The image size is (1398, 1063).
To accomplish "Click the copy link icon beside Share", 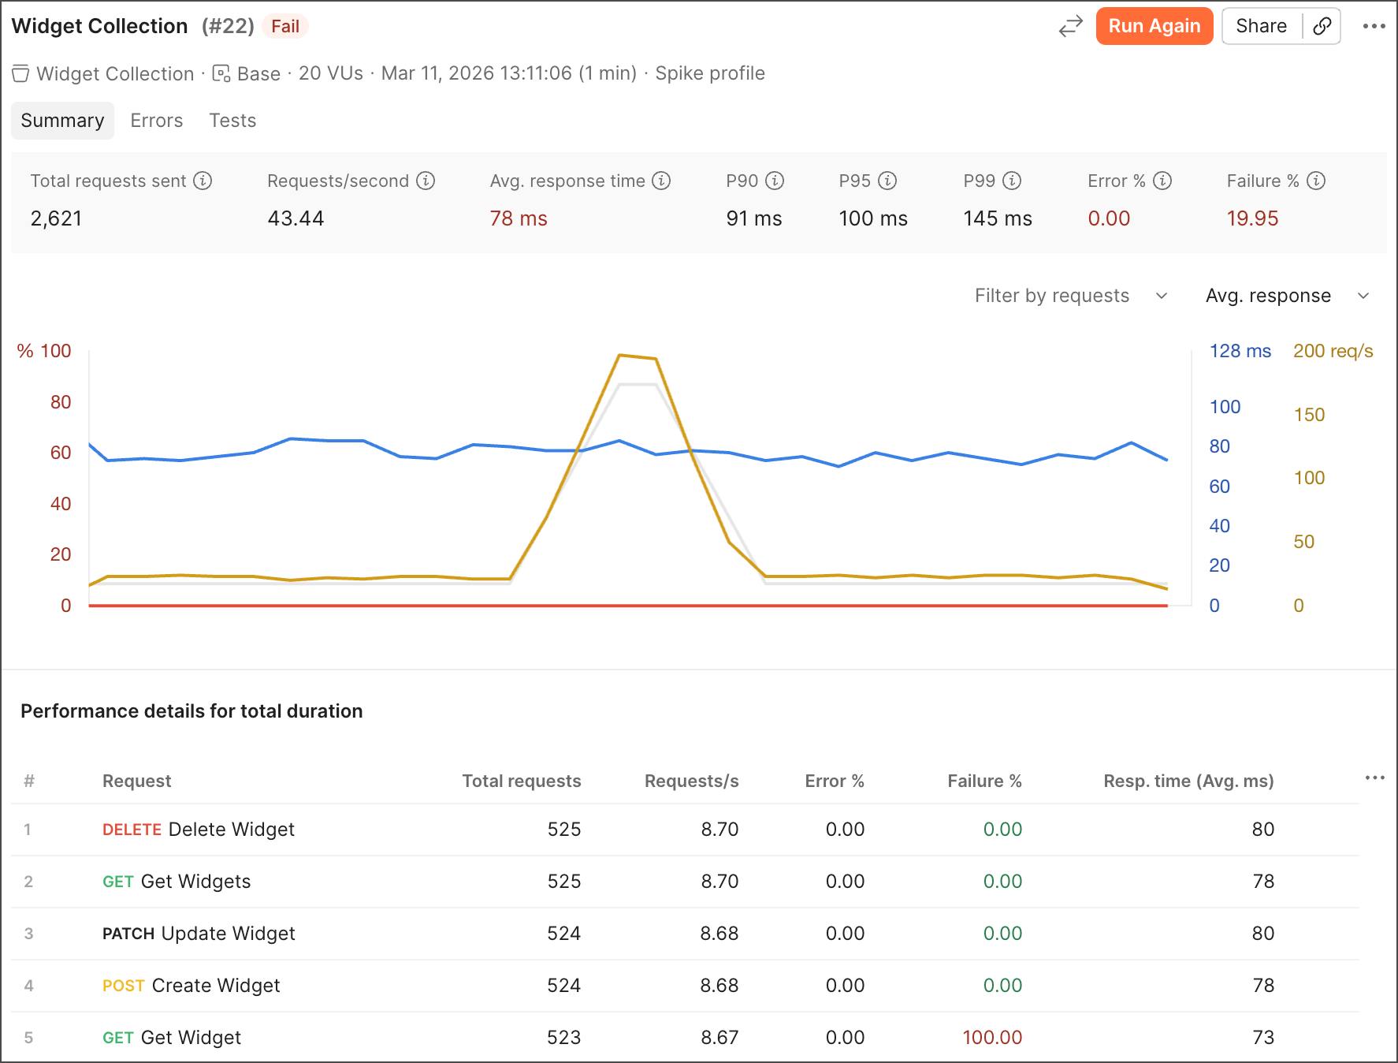I will pyautogui.click(x=1322, y=26).
